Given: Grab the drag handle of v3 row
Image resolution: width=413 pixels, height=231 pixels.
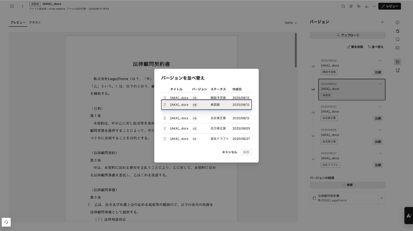Looking at the screenshot, I should tap(165, 118).
